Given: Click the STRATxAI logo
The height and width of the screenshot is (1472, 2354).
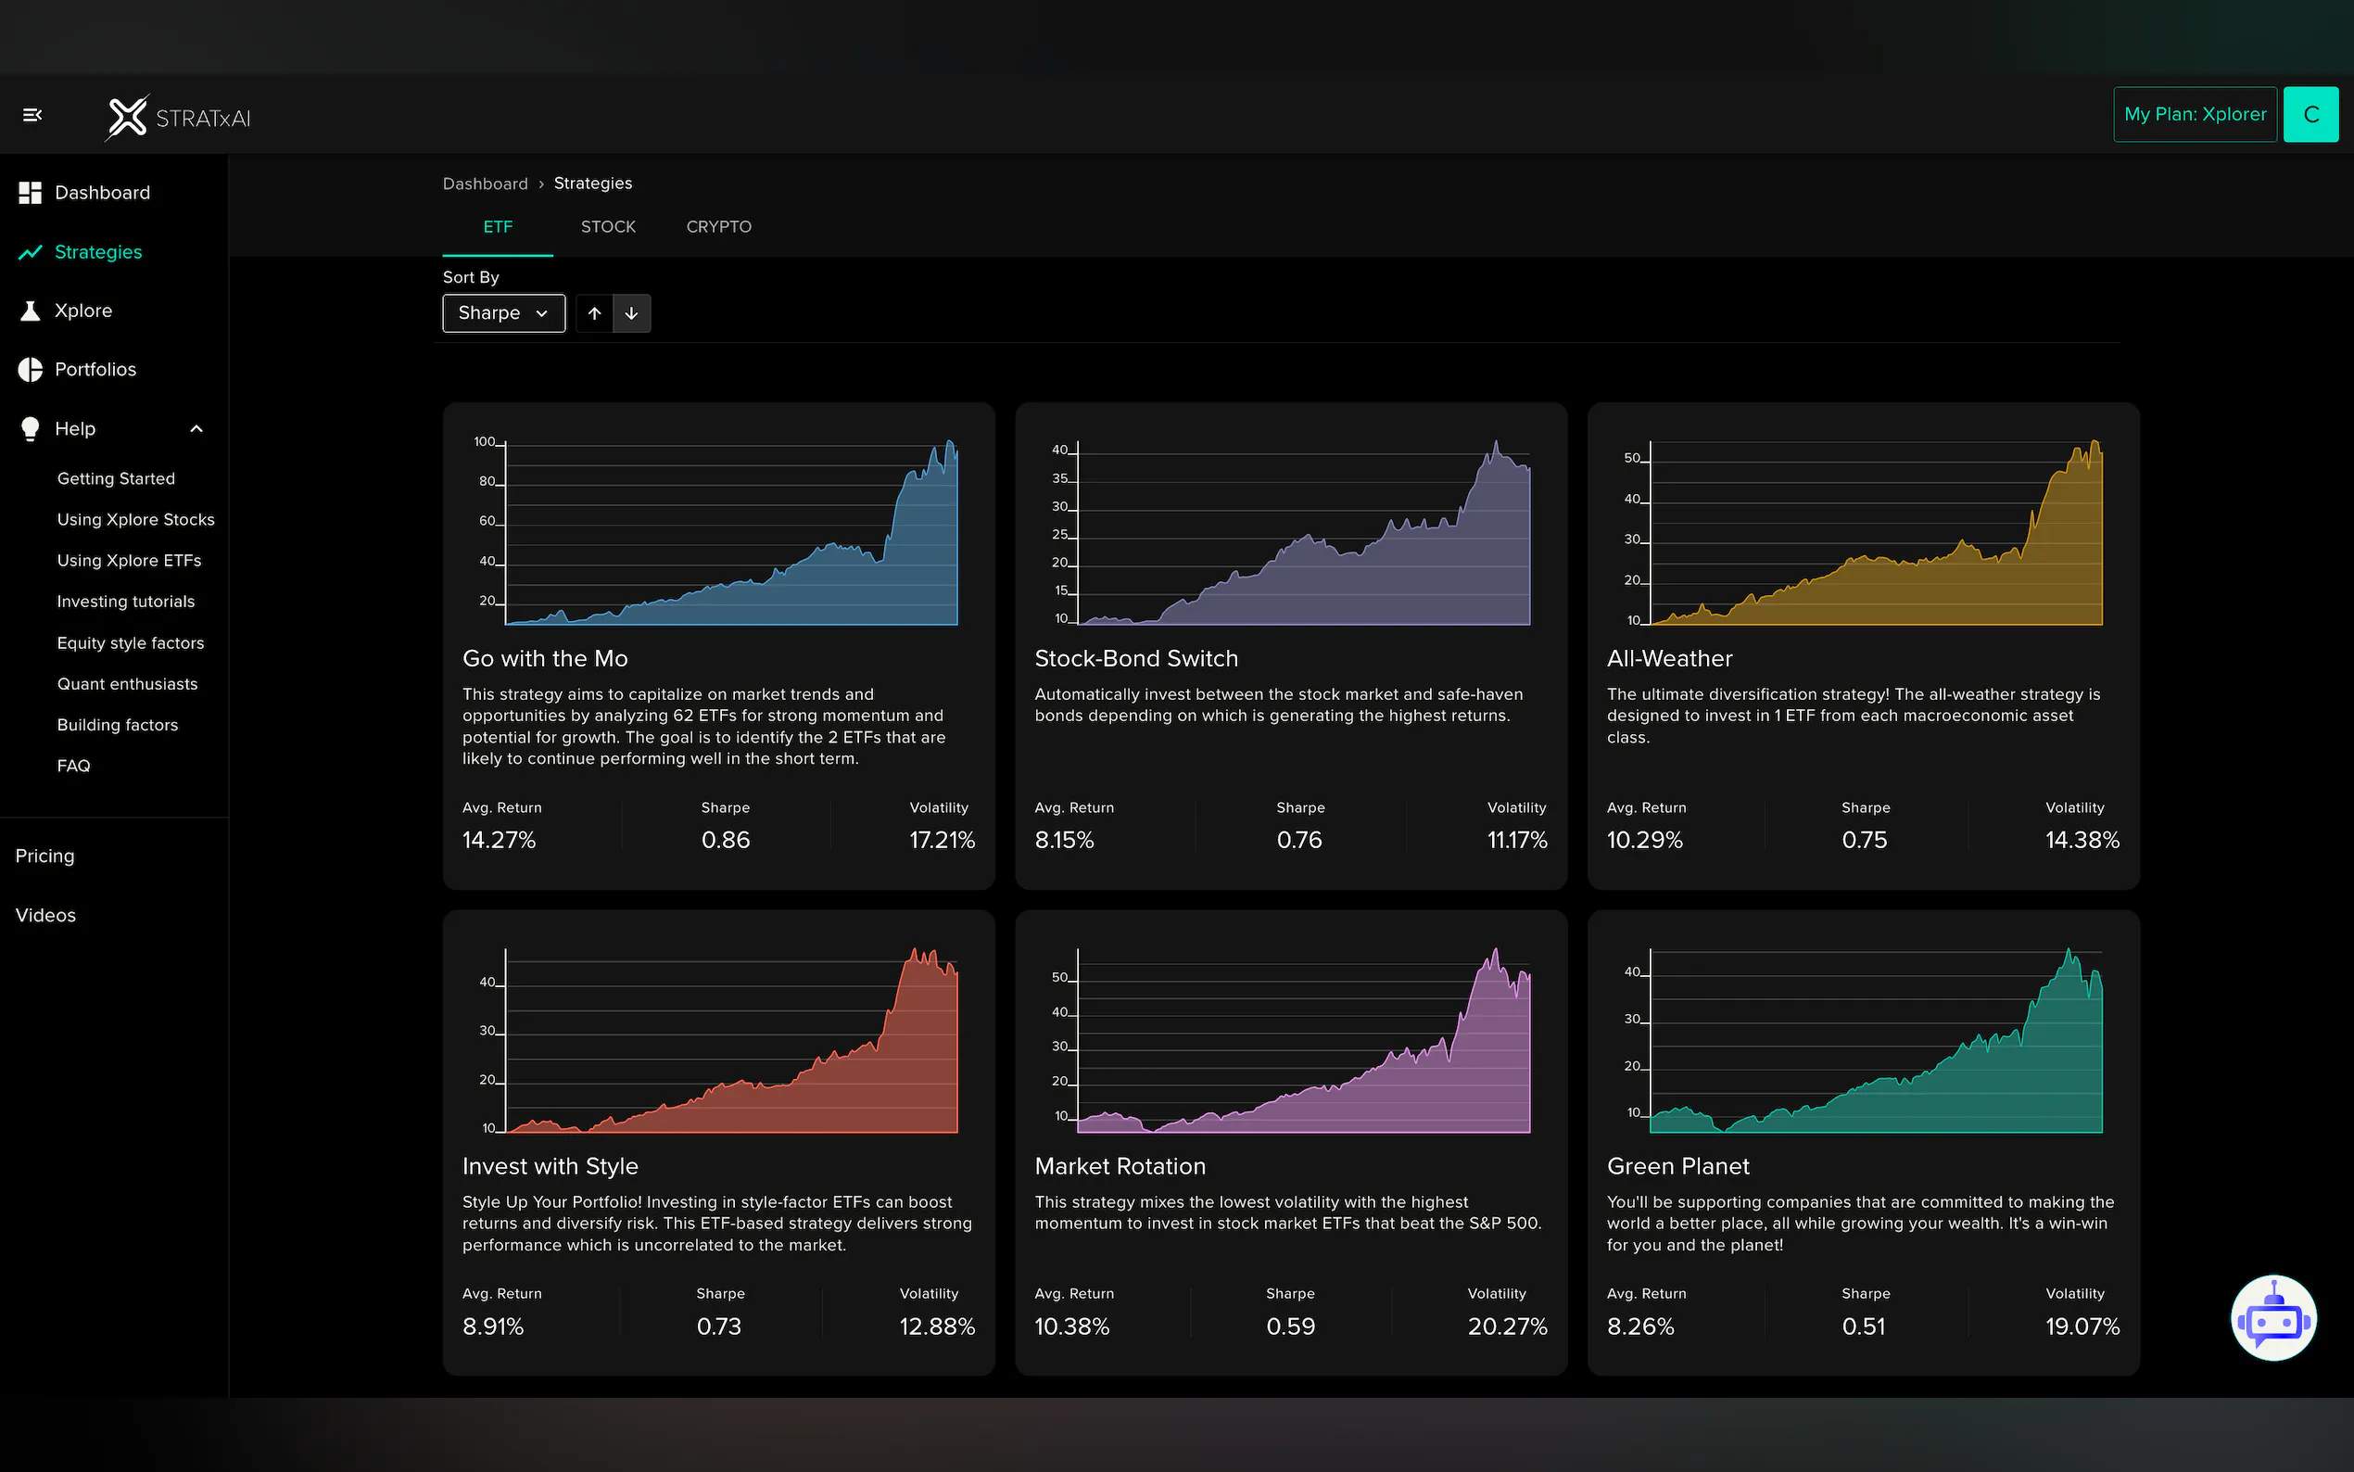Looking at the screenshot, I should (x=179, y=118).
